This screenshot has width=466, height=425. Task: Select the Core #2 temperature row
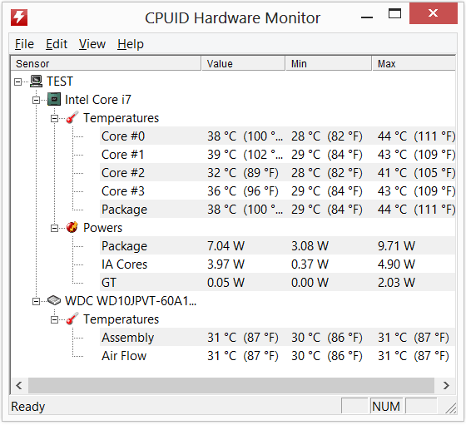[277, 172]
